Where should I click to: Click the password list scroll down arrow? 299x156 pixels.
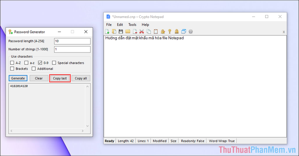[88, 126]
